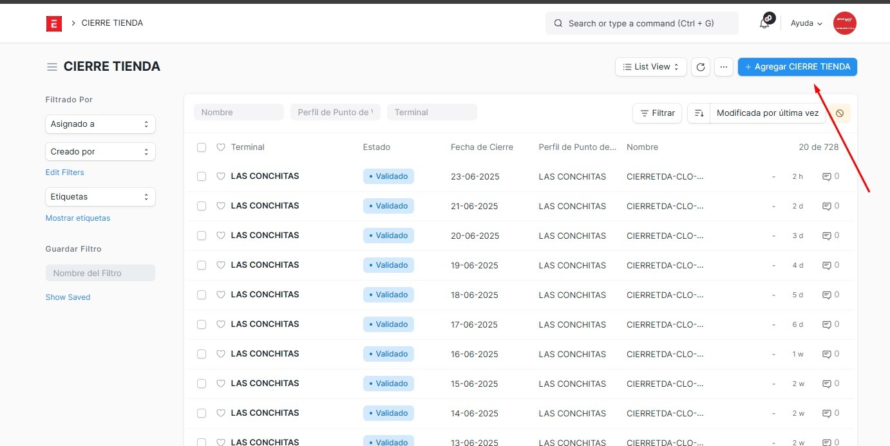Open comments icon for 21-06-2025 row
The height and width of the screenshot is (446, 890).
click(827, 206)
